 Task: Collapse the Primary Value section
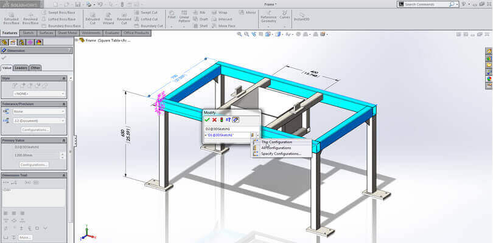64,140
